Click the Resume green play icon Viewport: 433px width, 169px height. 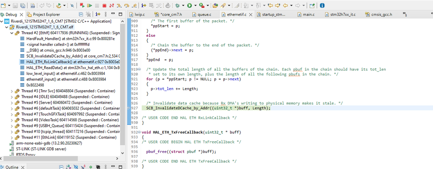(x=89, y=6)
